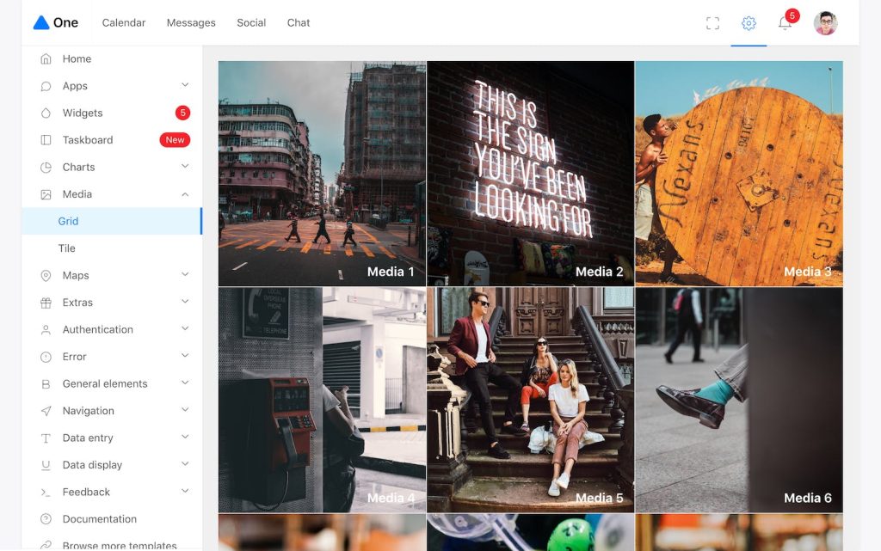Click the Charts pie icon

tap(46, 168)
